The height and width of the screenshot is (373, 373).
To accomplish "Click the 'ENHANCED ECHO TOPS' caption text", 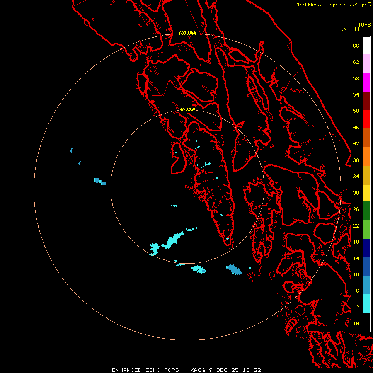I will coord(145,370).
